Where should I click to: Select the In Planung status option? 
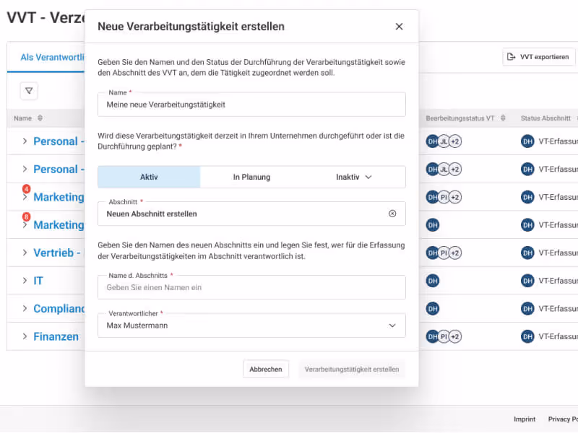click(251, 177)
